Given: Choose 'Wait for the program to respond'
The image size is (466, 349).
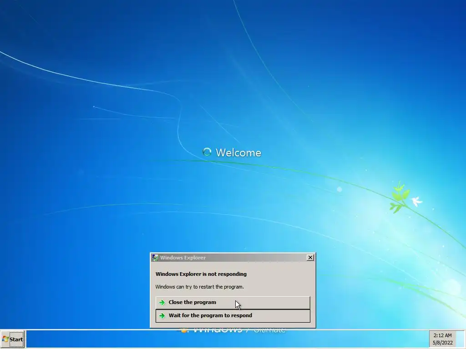Looking at the screenshot, I should coord(233,316).
